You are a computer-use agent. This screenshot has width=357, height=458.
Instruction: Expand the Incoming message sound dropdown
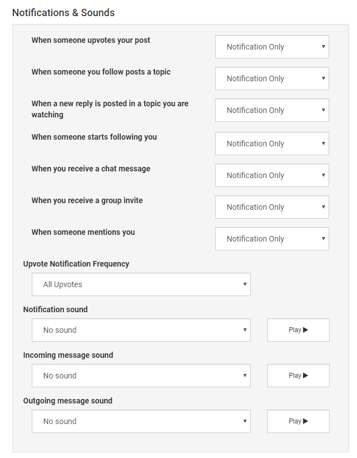(x=141, y=376)
